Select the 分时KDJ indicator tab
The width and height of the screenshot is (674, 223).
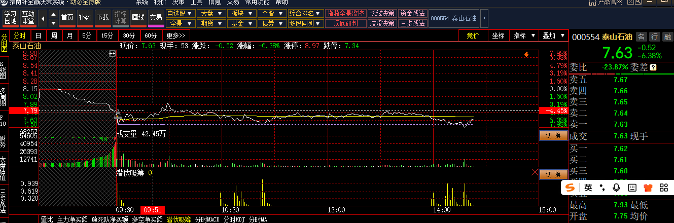(x=235, y=219)
